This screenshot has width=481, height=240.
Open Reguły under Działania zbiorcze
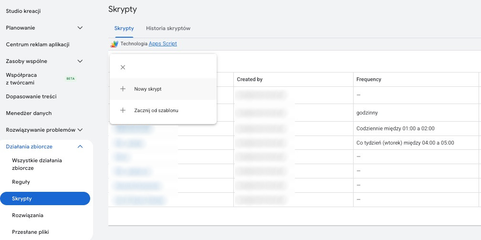[21, 182]
